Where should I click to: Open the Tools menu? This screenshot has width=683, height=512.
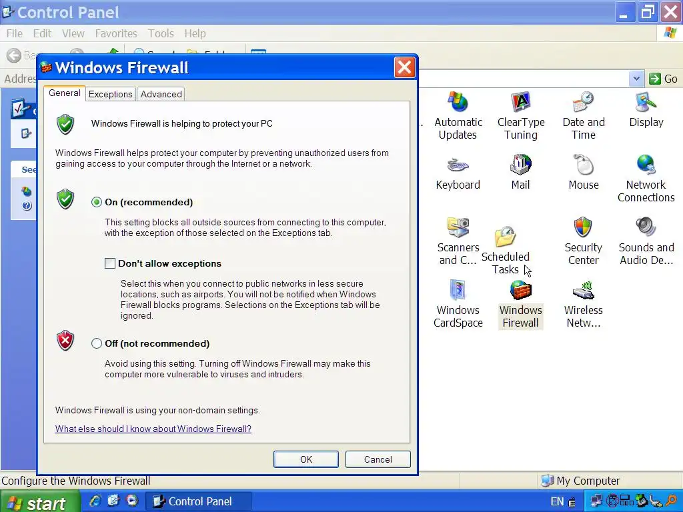pos(161,33)
